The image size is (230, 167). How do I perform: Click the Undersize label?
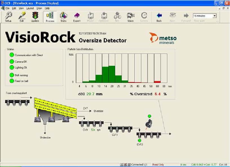(x=45, y=137)
